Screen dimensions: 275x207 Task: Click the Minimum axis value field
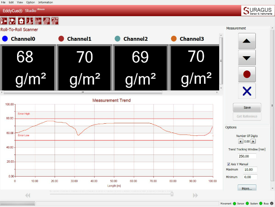(x=250, y=177)
